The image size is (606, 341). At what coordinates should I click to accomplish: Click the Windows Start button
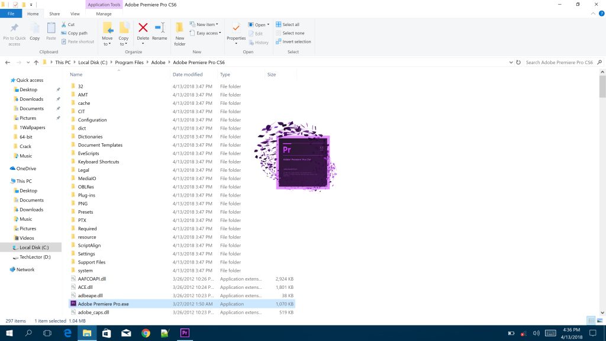[x=9, y=333]
